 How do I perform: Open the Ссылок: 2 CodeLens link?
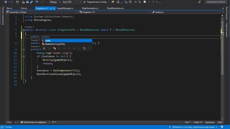(x=36, y=46)
